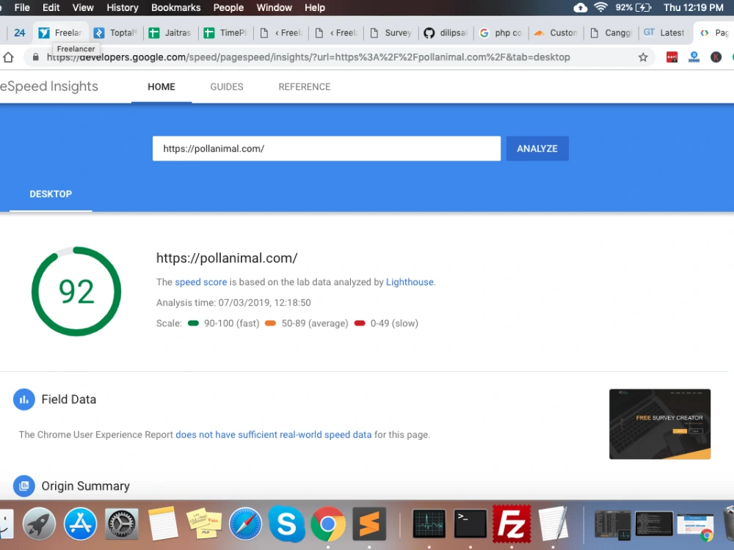Image resolution: width=734 pixels, height=550 pixels.
Task: Click the lock icon in address bar
Action: (x=35, y=57)
